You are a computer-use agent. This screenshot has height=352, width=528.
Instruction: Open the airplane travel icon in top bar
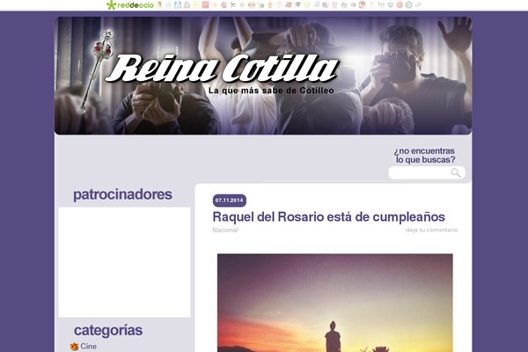click(233, 4)
